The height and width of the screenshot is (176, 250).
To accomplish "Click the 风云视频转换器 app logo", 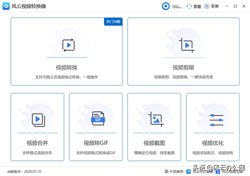I will pos(6,6).
